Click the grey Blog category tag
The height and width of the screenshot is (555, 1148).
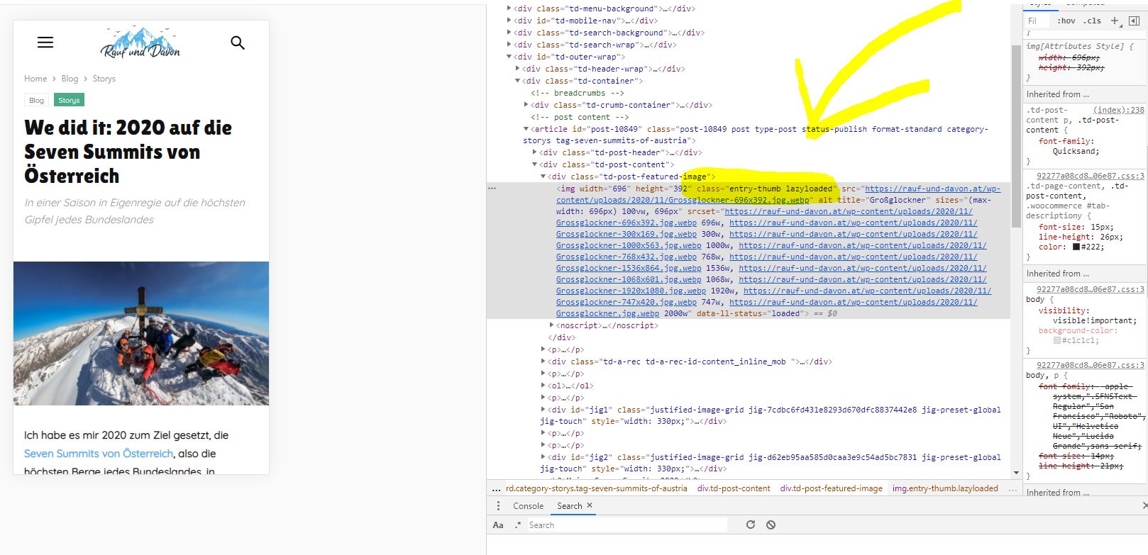point(37,101)
